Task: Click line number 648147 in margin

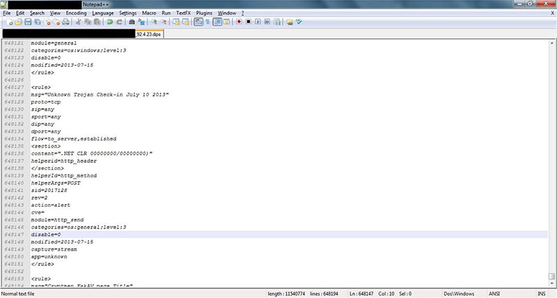Action: pyautogui.click(x=15, y=235)
